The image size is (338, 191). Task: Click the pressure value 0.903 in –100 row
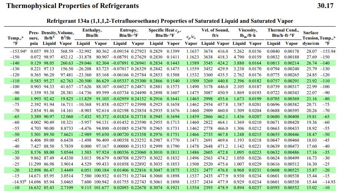[x=35, y=87]
